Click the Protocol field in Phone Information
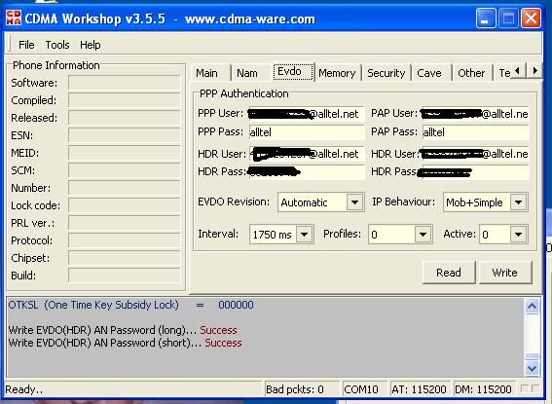This screenshot has height=404, width=552. [x=125, y=240]
